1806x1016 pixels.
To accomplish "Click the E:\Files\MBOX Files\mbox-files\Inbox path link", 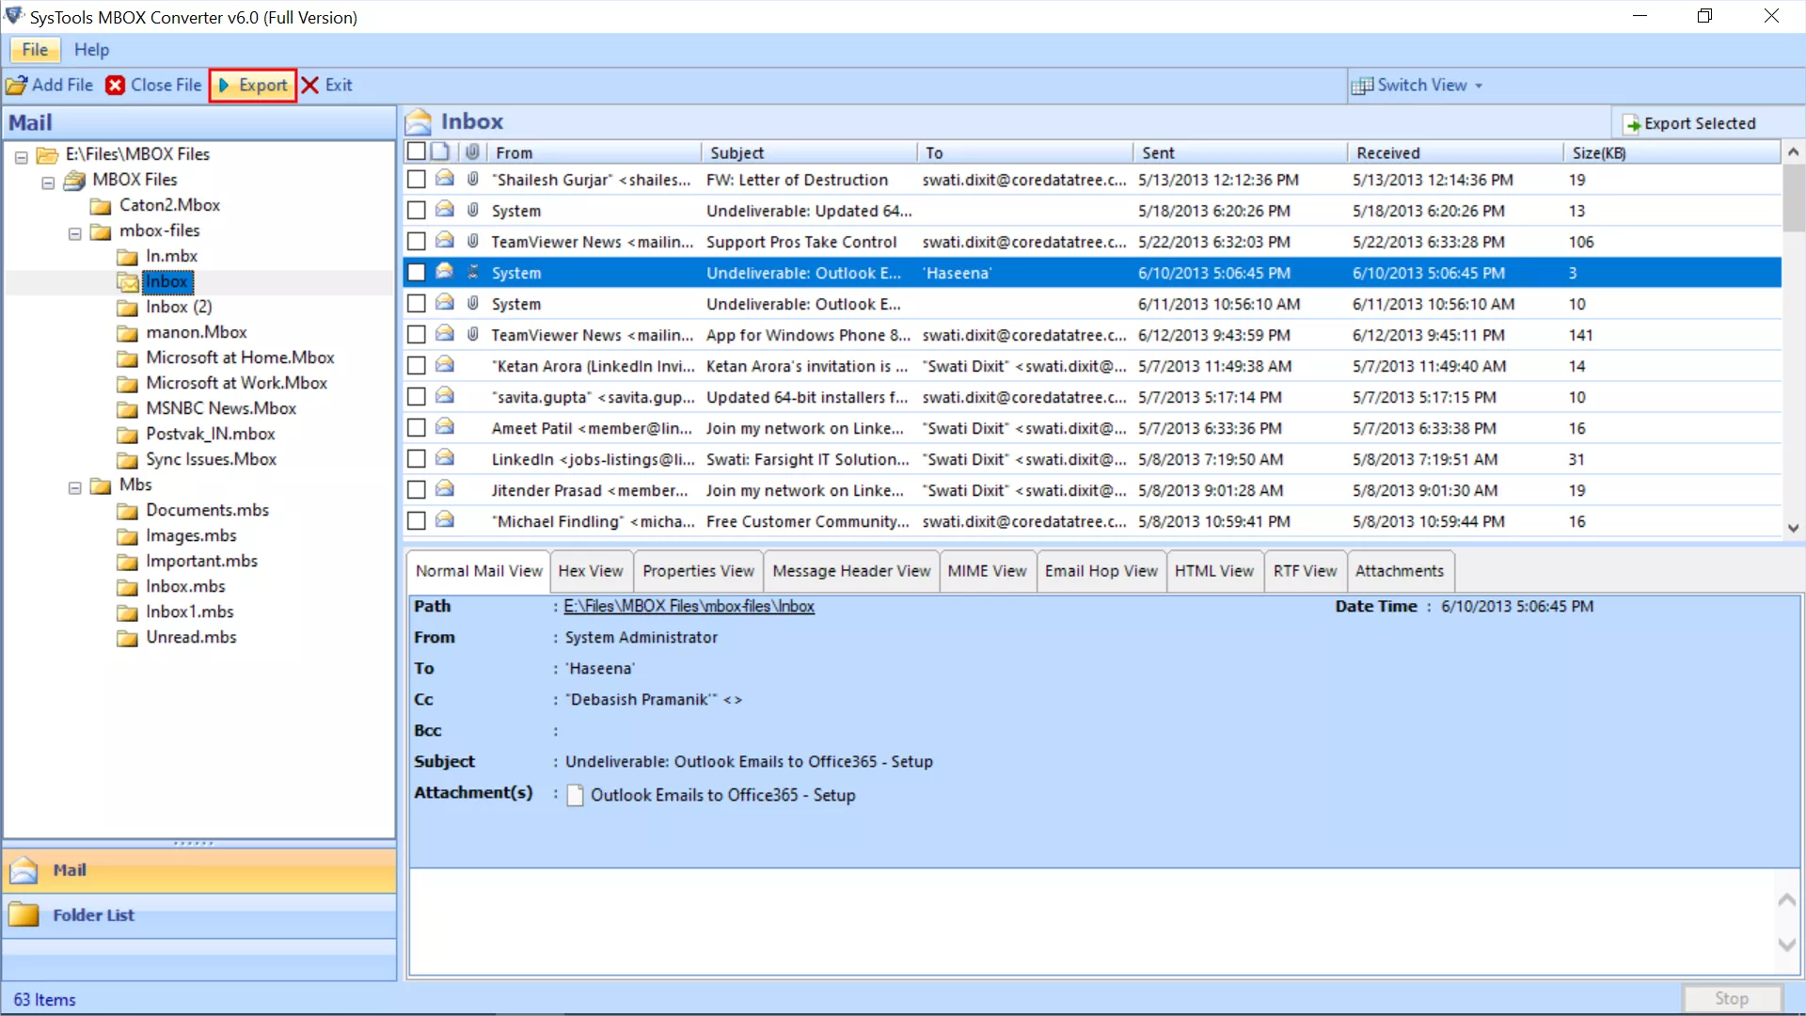I will pyautogui.click(x=689, y=606).
